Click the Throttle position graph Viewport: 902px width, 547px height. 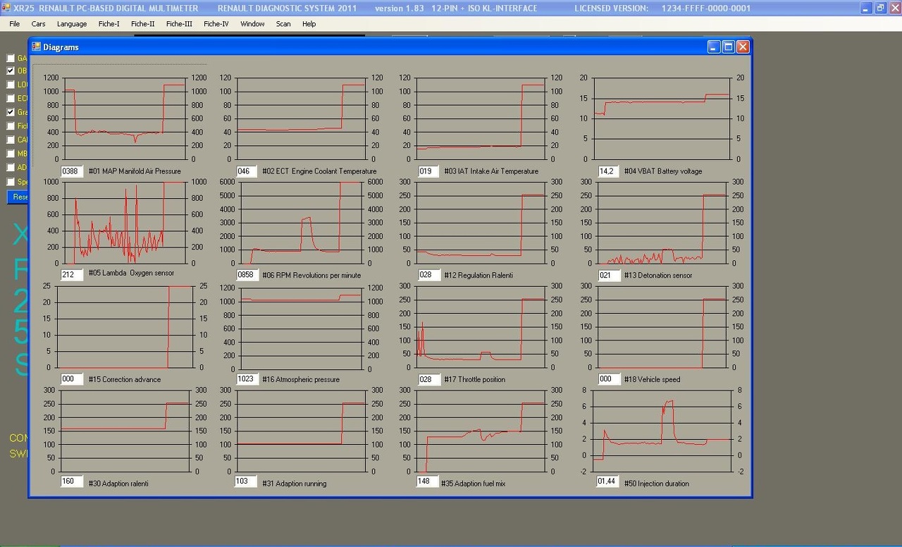(x=481, y=326)
